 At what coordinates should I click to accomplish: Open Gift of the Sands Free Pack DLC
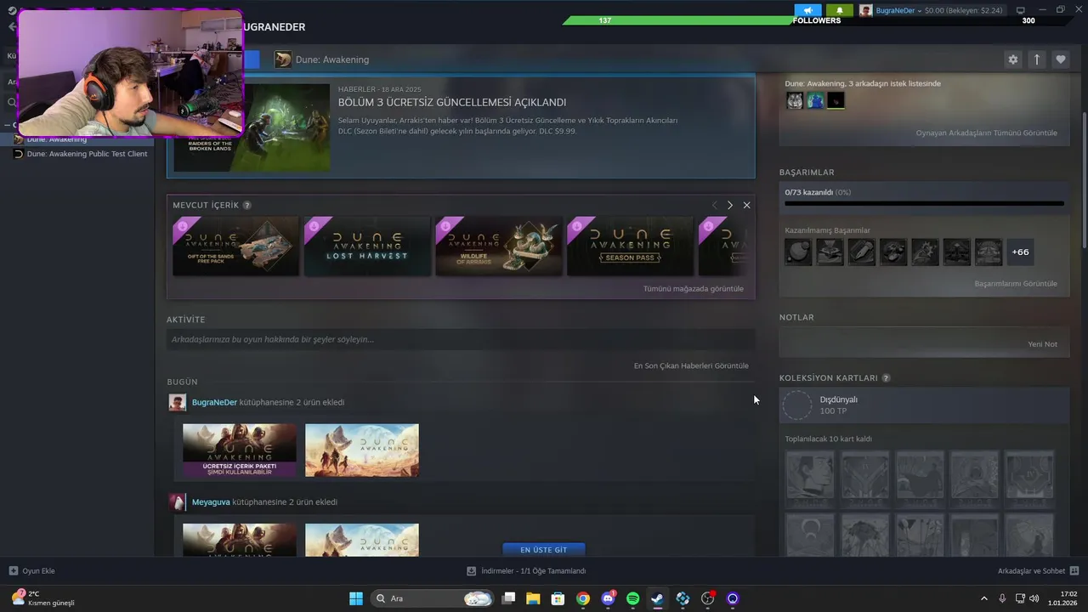point(235,246)
